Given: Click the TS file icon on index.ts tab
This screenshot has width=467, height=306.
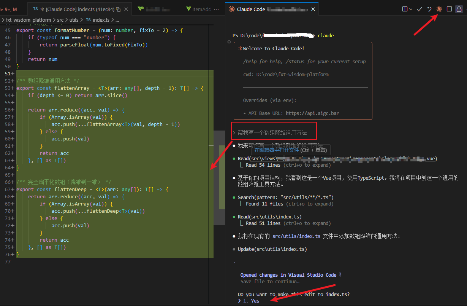Looking at the screenshot, I should [x=35, y=9].
